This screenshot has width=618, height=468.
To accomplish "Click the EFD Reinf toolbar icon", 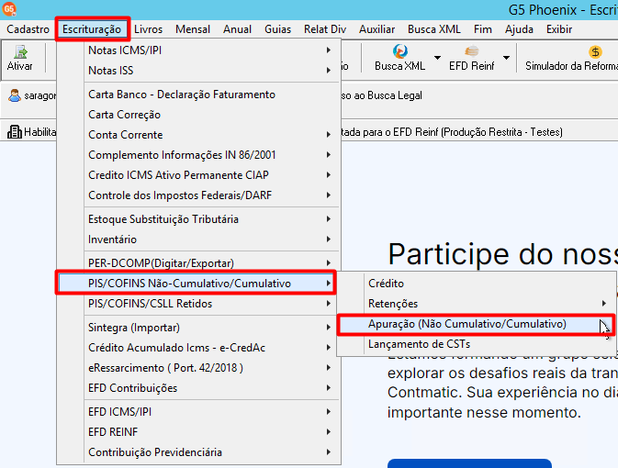I will coord(471,51).
